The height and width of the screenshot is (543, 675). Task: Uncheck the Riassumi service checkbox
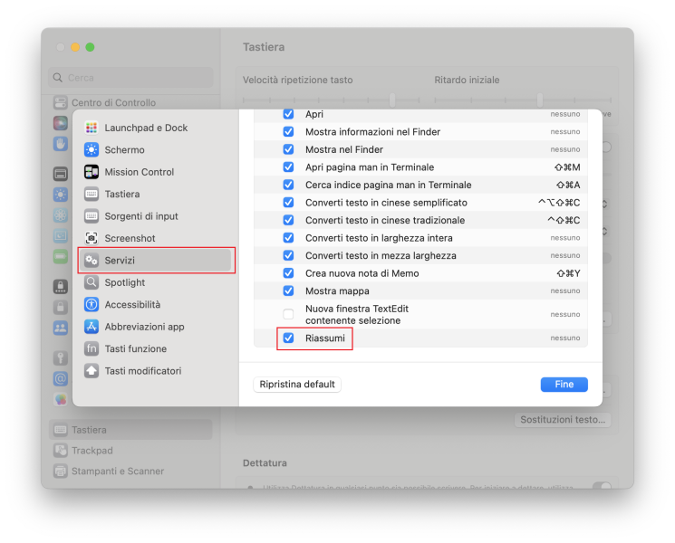[x=288, y=338]
